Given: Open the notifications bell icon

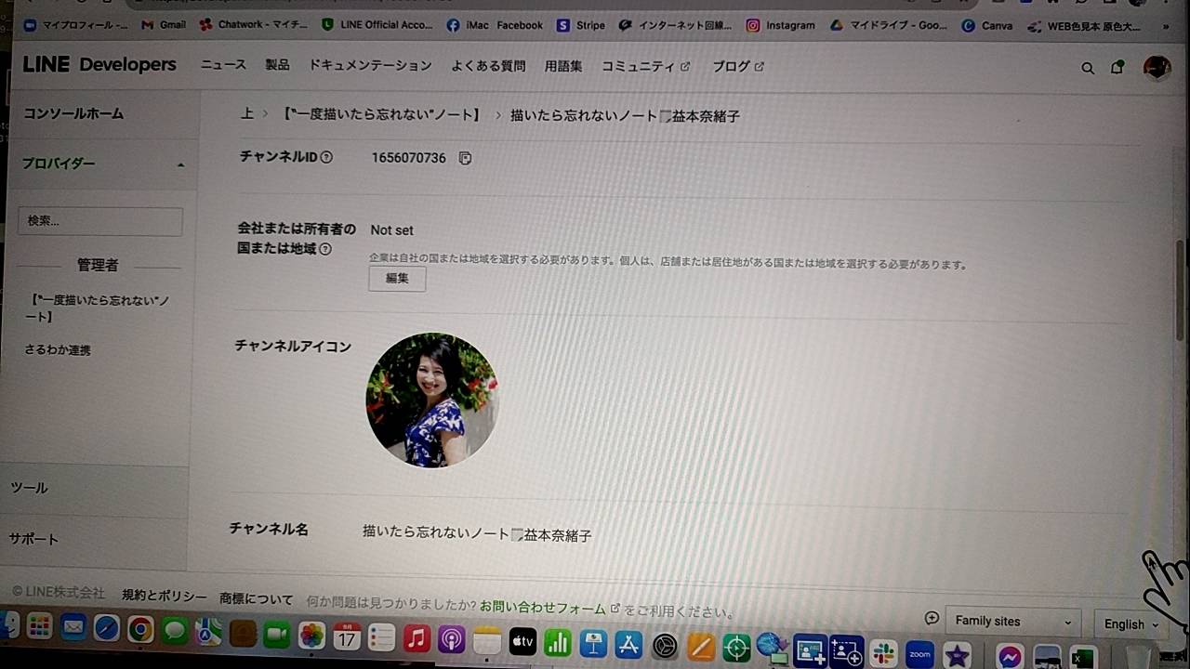Looking at the screenshot, I should click(1117, 67).
